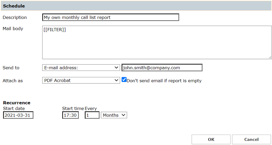Click the 'Start date' label text
Viewport: 272px width, 145px height.
pyautogui.click(x=14, y=108)
